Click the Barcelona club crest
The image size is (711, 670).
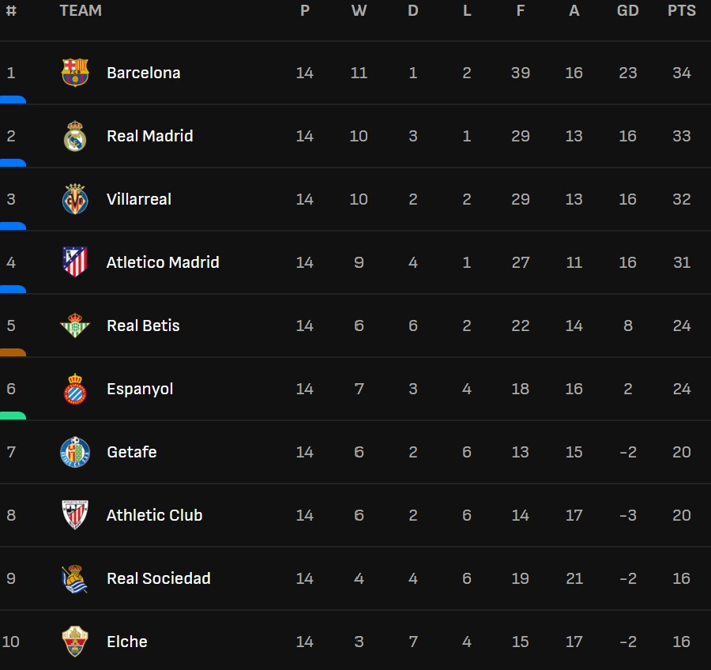click(x=75, y=73)
